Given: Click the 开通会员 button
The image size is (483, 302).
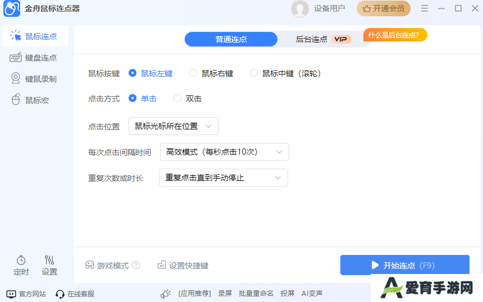Looking at the screenshot, I should [x=384, y=8].
